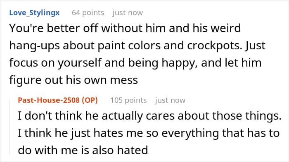
Task: Click the line "focus on yourself and being happy"
Action: [x=135, y=63]
